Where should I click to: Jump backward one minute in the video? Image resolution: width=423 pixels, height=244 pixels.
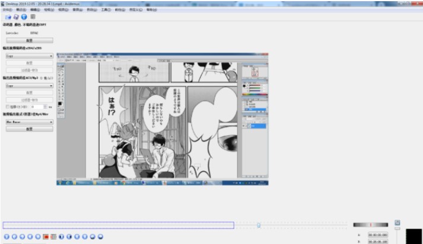pyautogui.click(x=93, y=237)
